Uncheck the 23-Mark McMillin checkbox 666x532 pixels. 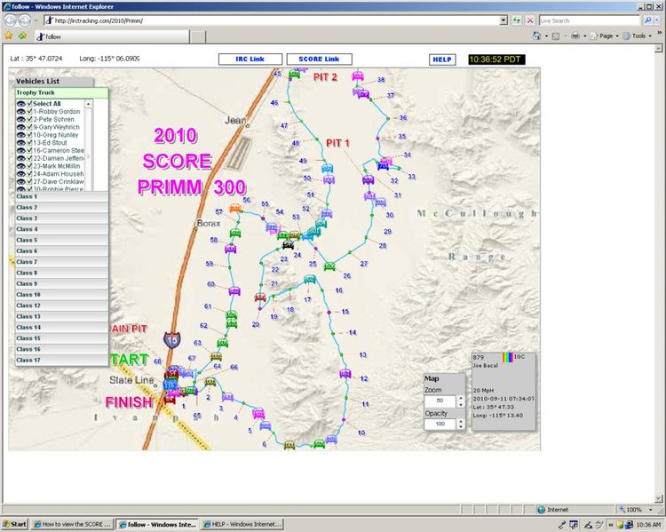click(x=29, y=166)
